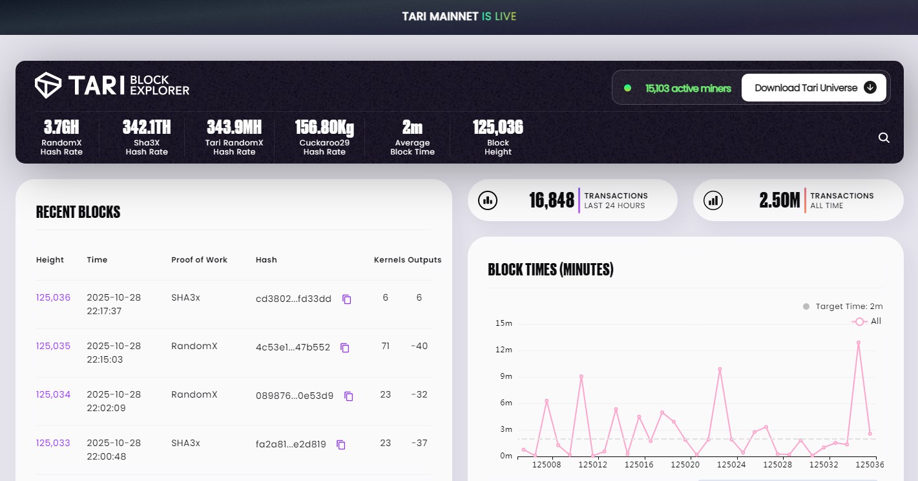Click the TARI MAINNET IS LIVE banner
This screenshot has width=918, height=481.
pos(459,16)
